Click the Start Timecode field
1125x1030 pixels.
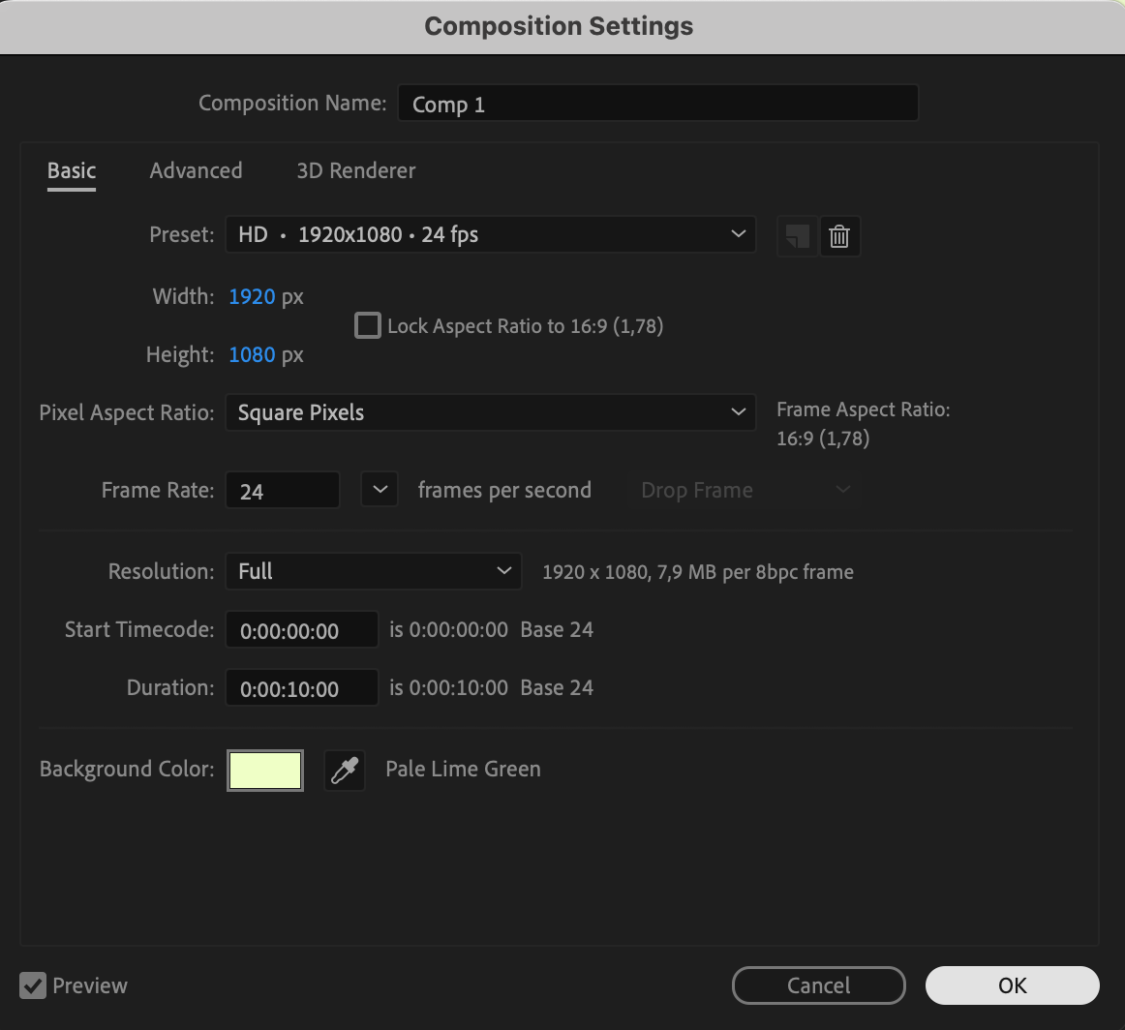301,630
